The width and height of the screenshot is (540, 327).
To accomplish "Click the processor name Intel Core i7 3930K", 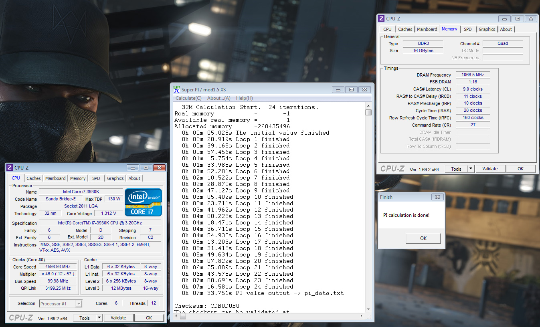I will click(81, 192).
